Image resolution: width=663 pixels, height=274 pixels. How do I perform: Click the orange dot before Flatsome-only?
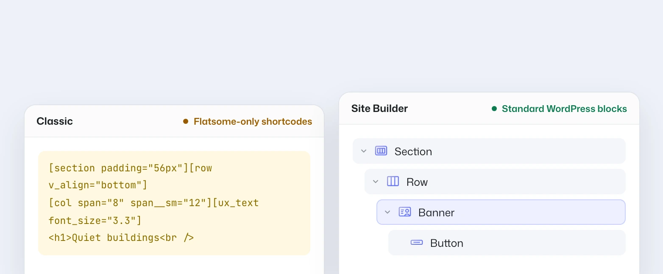pyautogui.click(x=186, y=121)
